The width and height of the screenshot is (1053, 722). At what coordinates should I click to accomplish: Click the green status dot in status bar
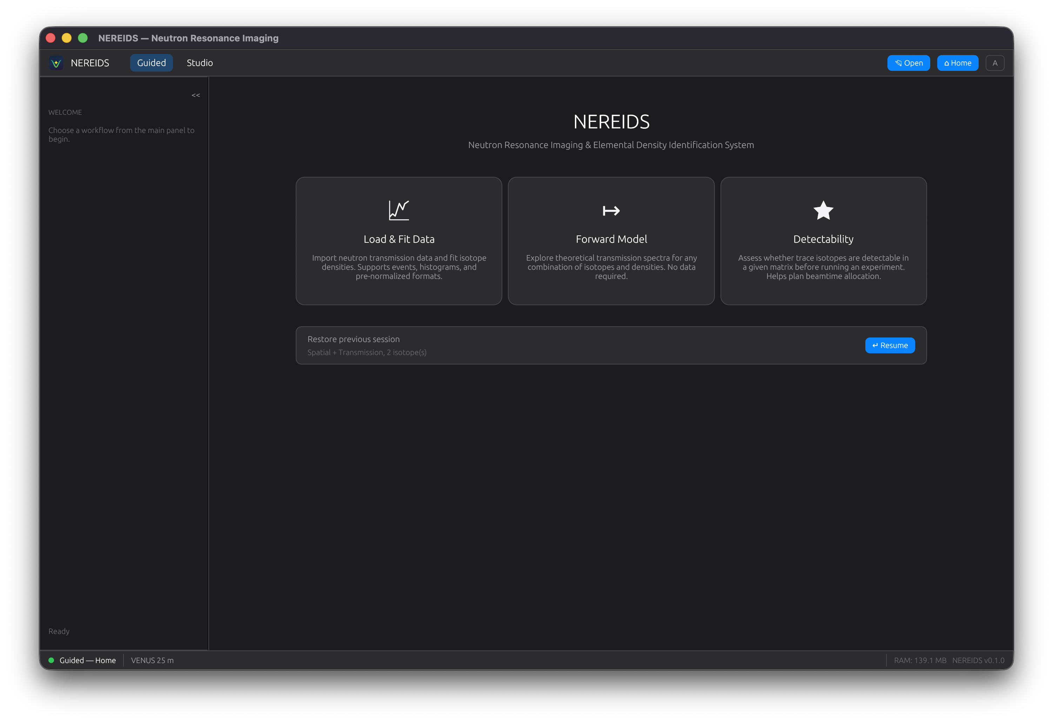point(51,660)
